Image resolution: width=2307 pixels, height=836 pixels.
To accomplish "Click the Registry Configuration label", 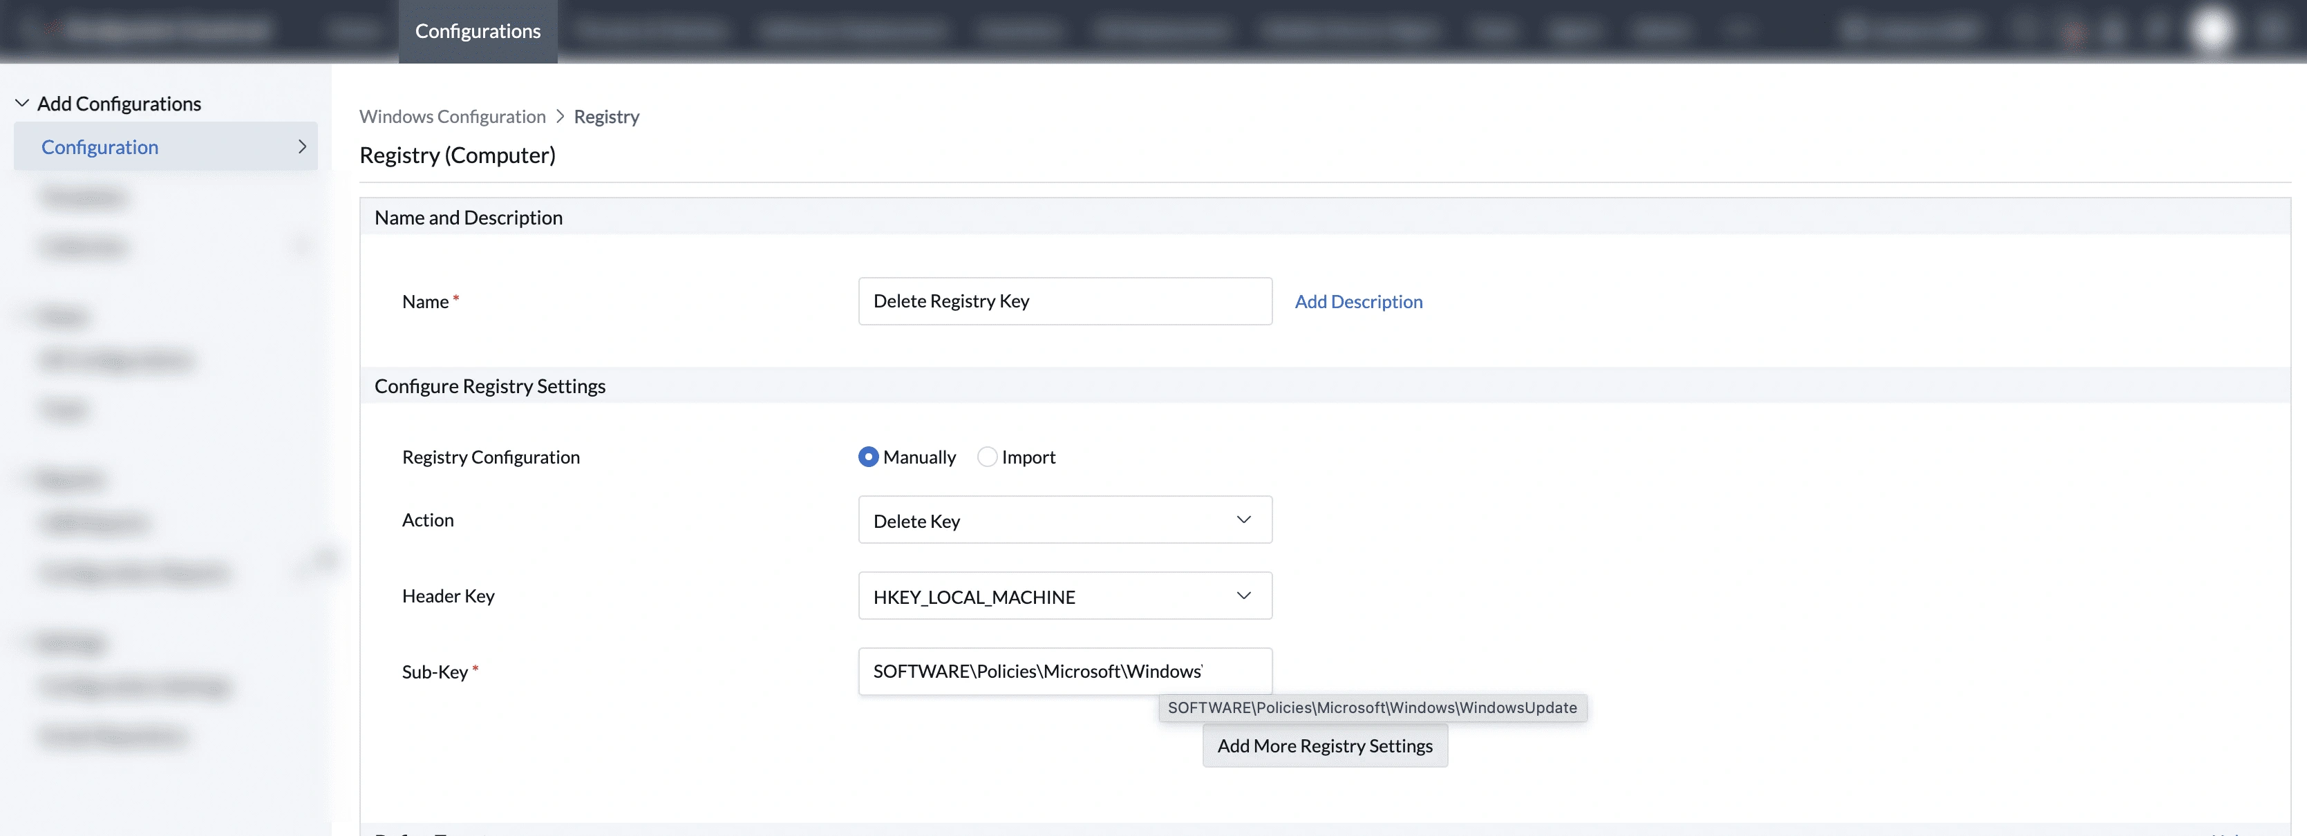I will click(x=491, y=457).
